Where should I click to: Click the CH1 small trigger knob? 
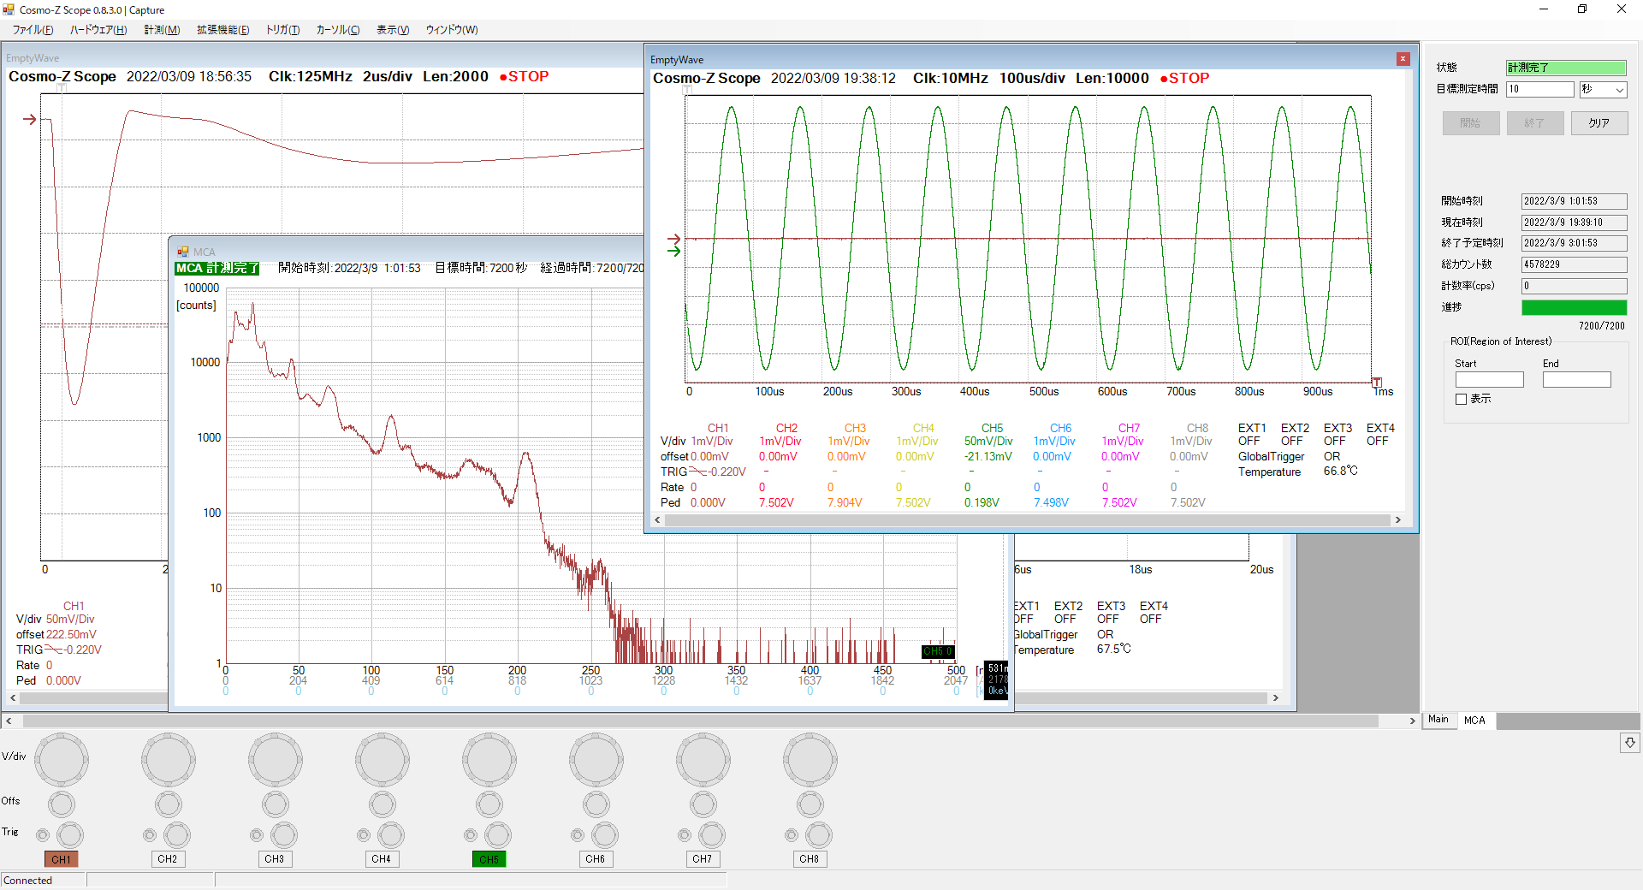43,835
